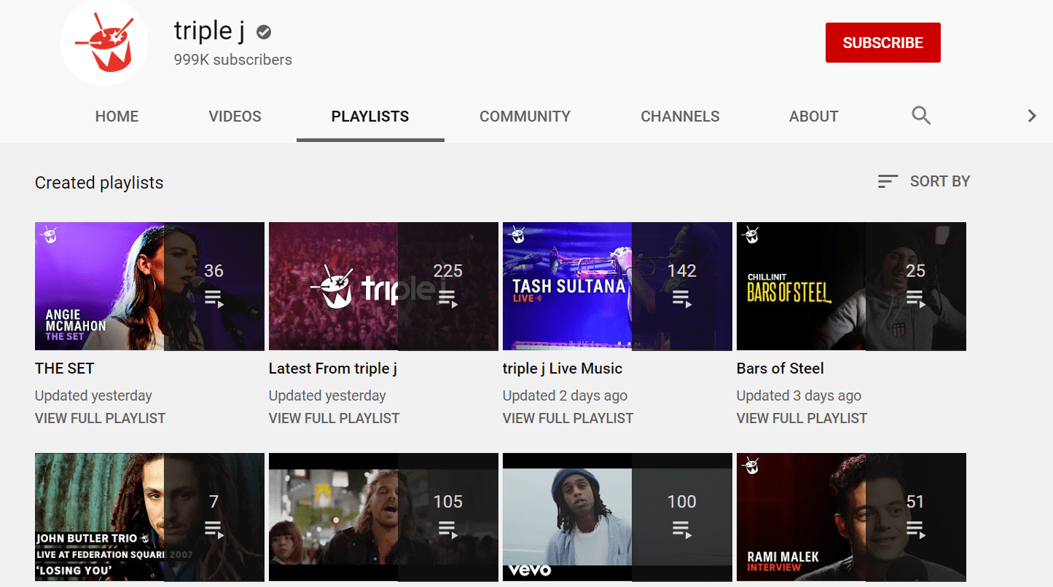Click the vevo thumbnail with 100 videos

(617, 517)
